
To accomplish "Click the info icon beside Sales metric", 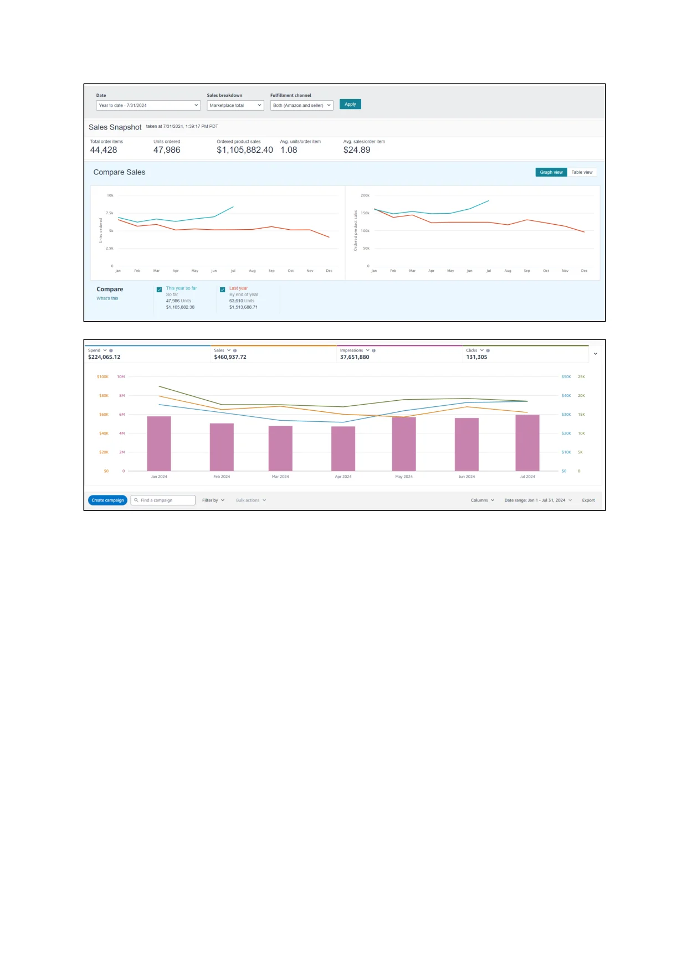I will 235,350.
